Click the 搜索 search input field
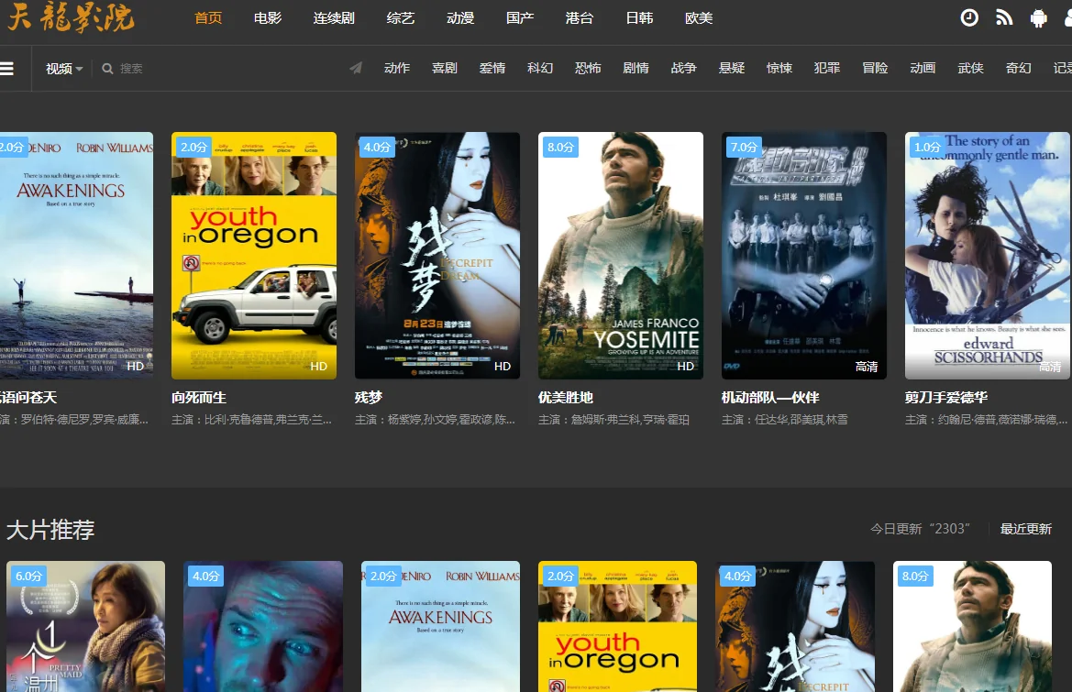 tap(183, 69)
